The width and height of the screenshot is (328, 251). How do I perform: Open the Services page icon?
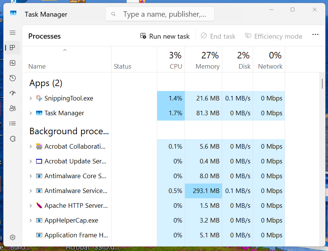tap(13, 139)
